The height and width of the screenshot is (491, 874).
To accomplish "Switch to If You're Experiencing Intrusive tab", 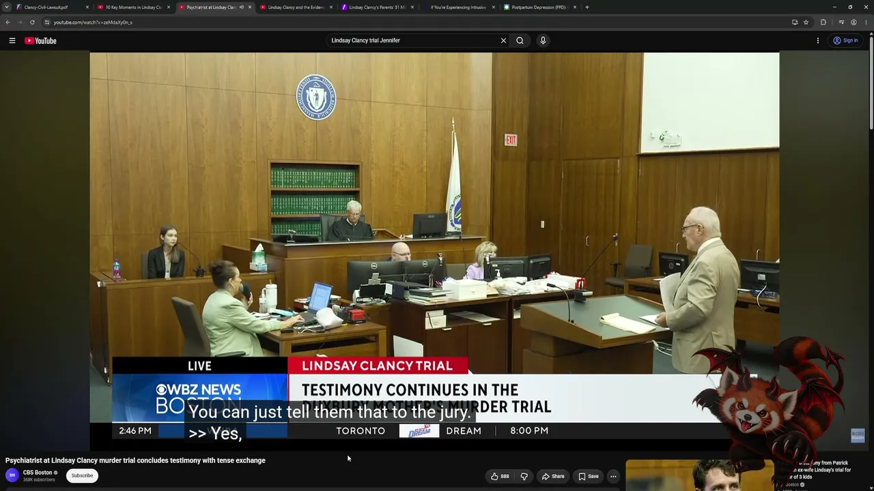I will [458, 8].
